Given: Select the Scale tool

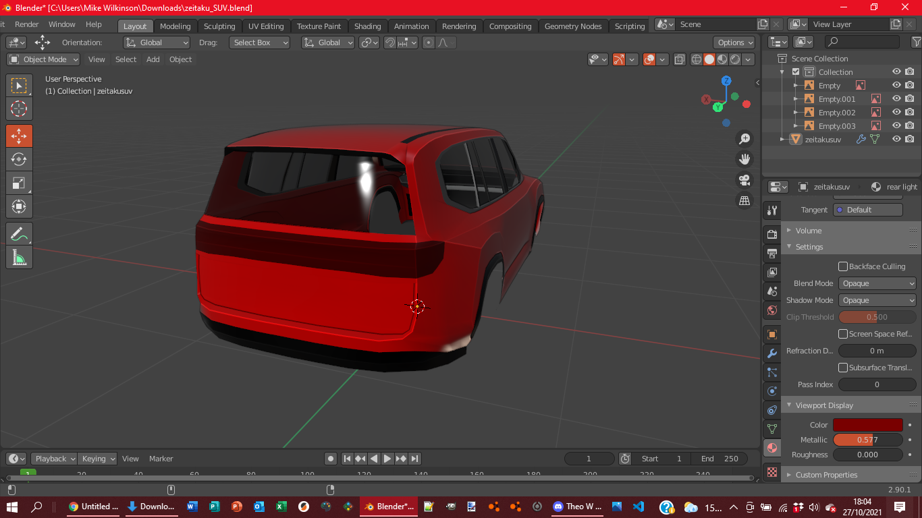Looking at the screenshot, I should [x=19, y=183].
